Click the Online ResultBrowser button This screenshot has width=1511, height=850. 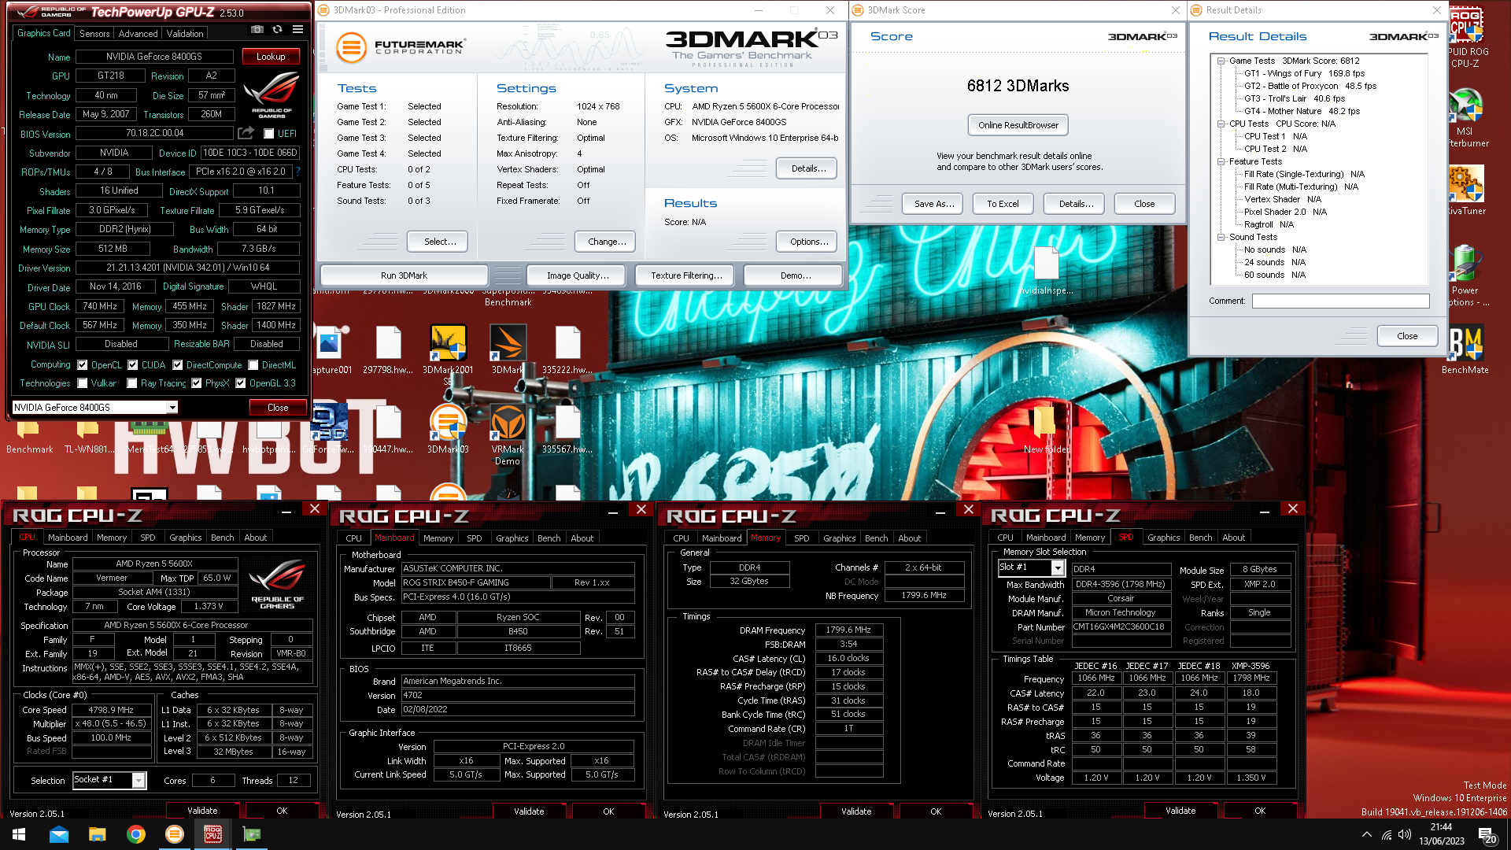point(1018,125)
